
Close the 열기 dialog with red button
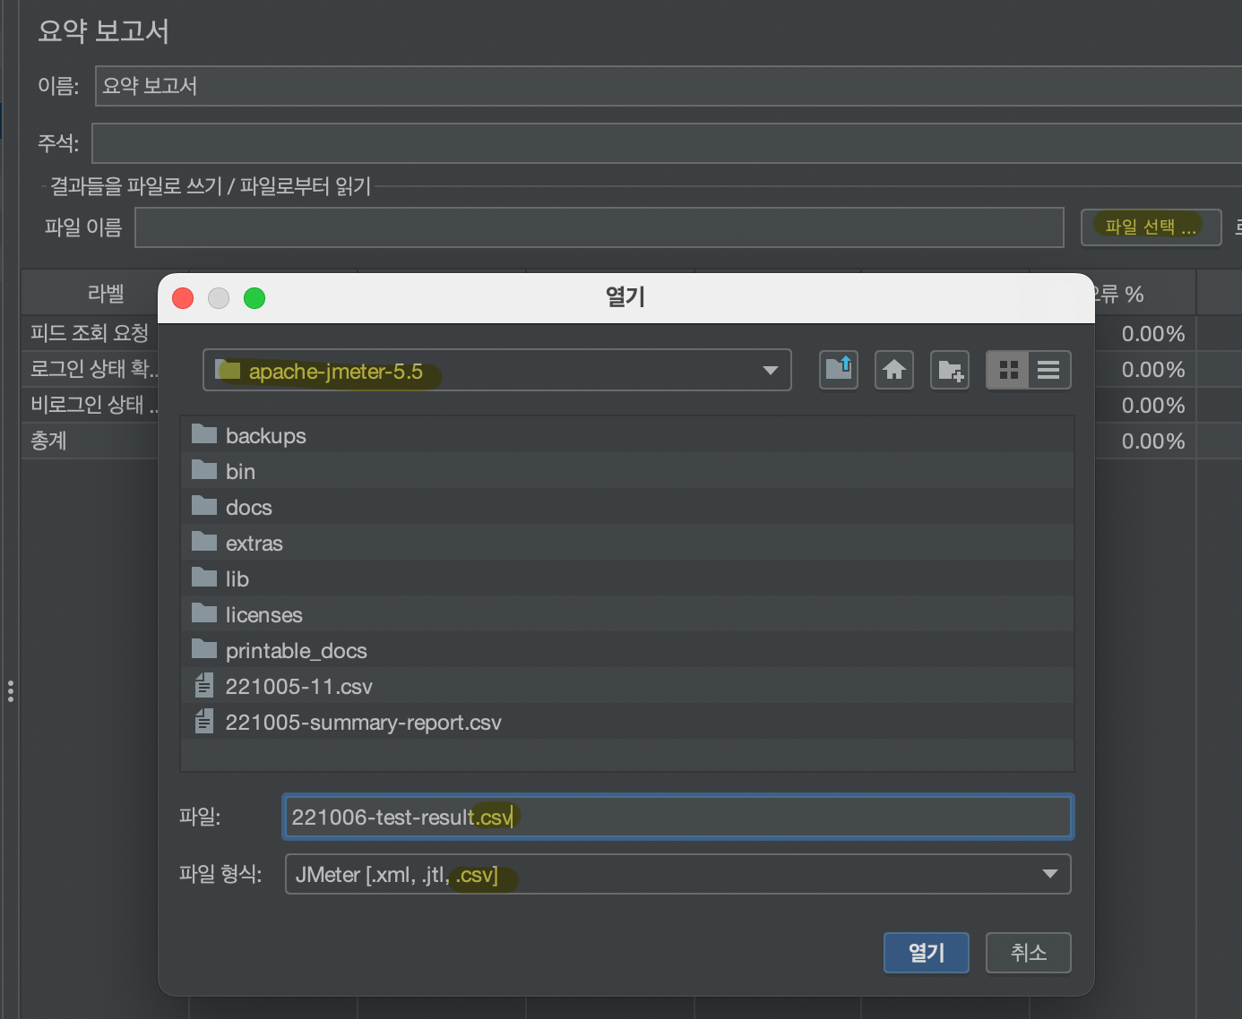(183, 297)
